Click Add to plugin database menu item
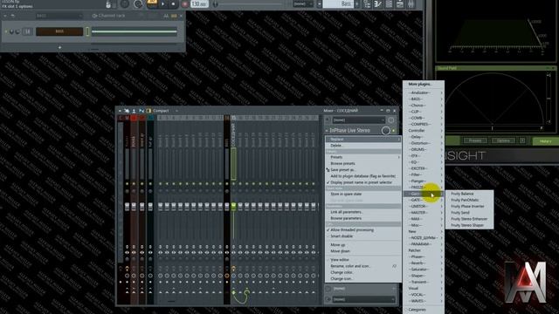Viewport: 559px width, 314px height. [x=362, y=176]
